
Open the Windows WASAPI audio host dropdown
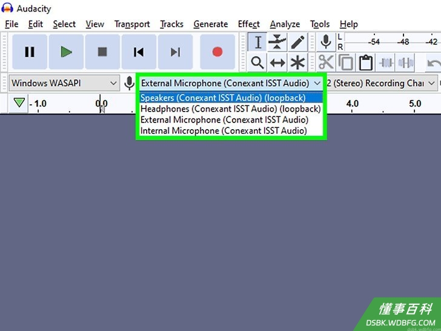tap(64, 83)
